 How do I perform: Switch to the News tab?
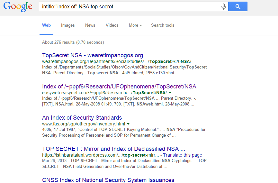[x=90, y=25]
